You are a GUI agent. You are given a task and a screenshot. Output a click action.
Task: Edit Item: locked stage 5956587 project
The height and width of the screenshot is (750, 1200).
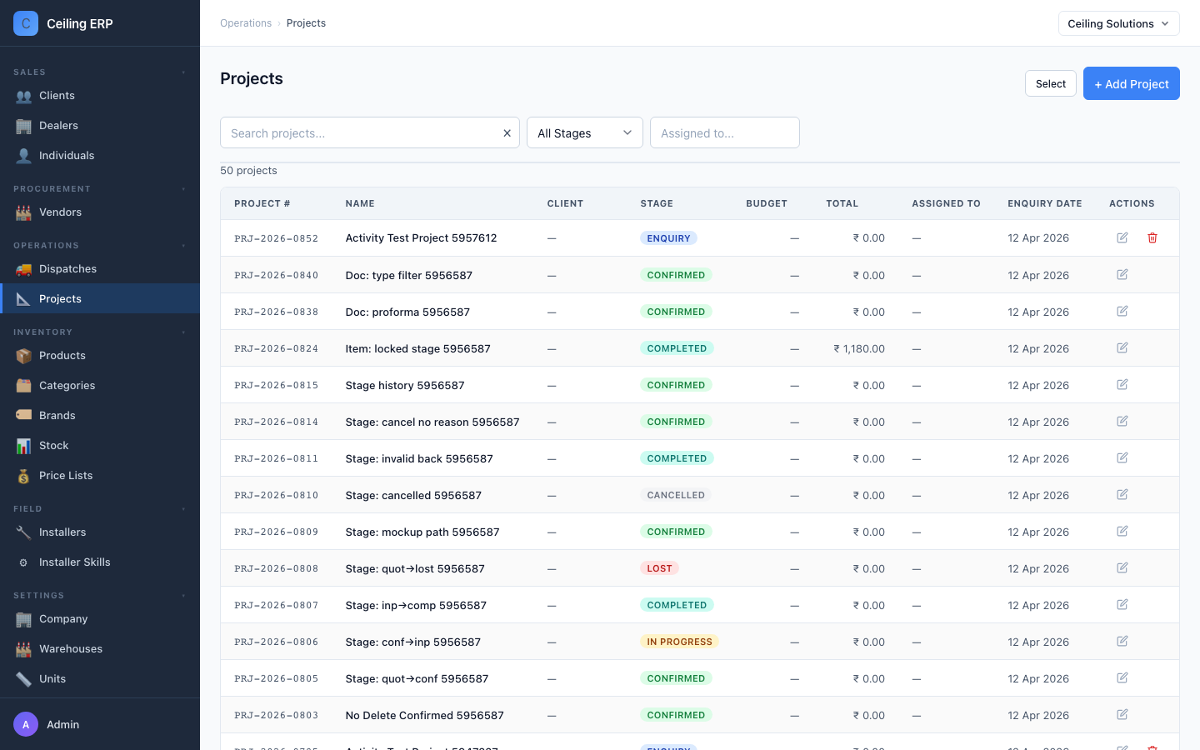(x=1122, y=347)
